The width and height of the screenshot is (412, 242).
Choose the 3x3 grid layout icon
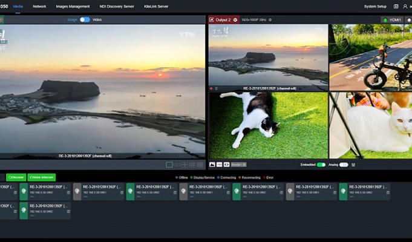(x=192, y=165)
